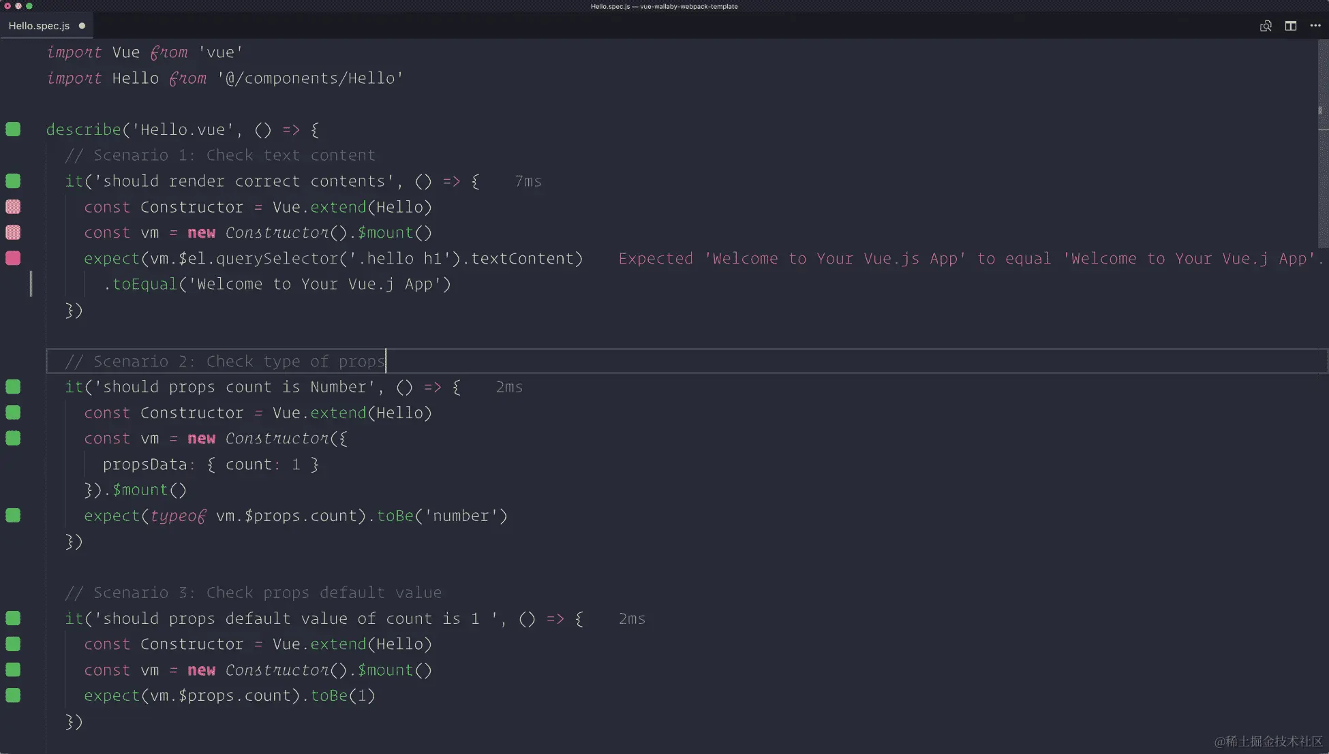Click the 2ms label after 'default value of count'
Image resolution: width=1329 pixels, height=754 pixels.
(632, 619)
